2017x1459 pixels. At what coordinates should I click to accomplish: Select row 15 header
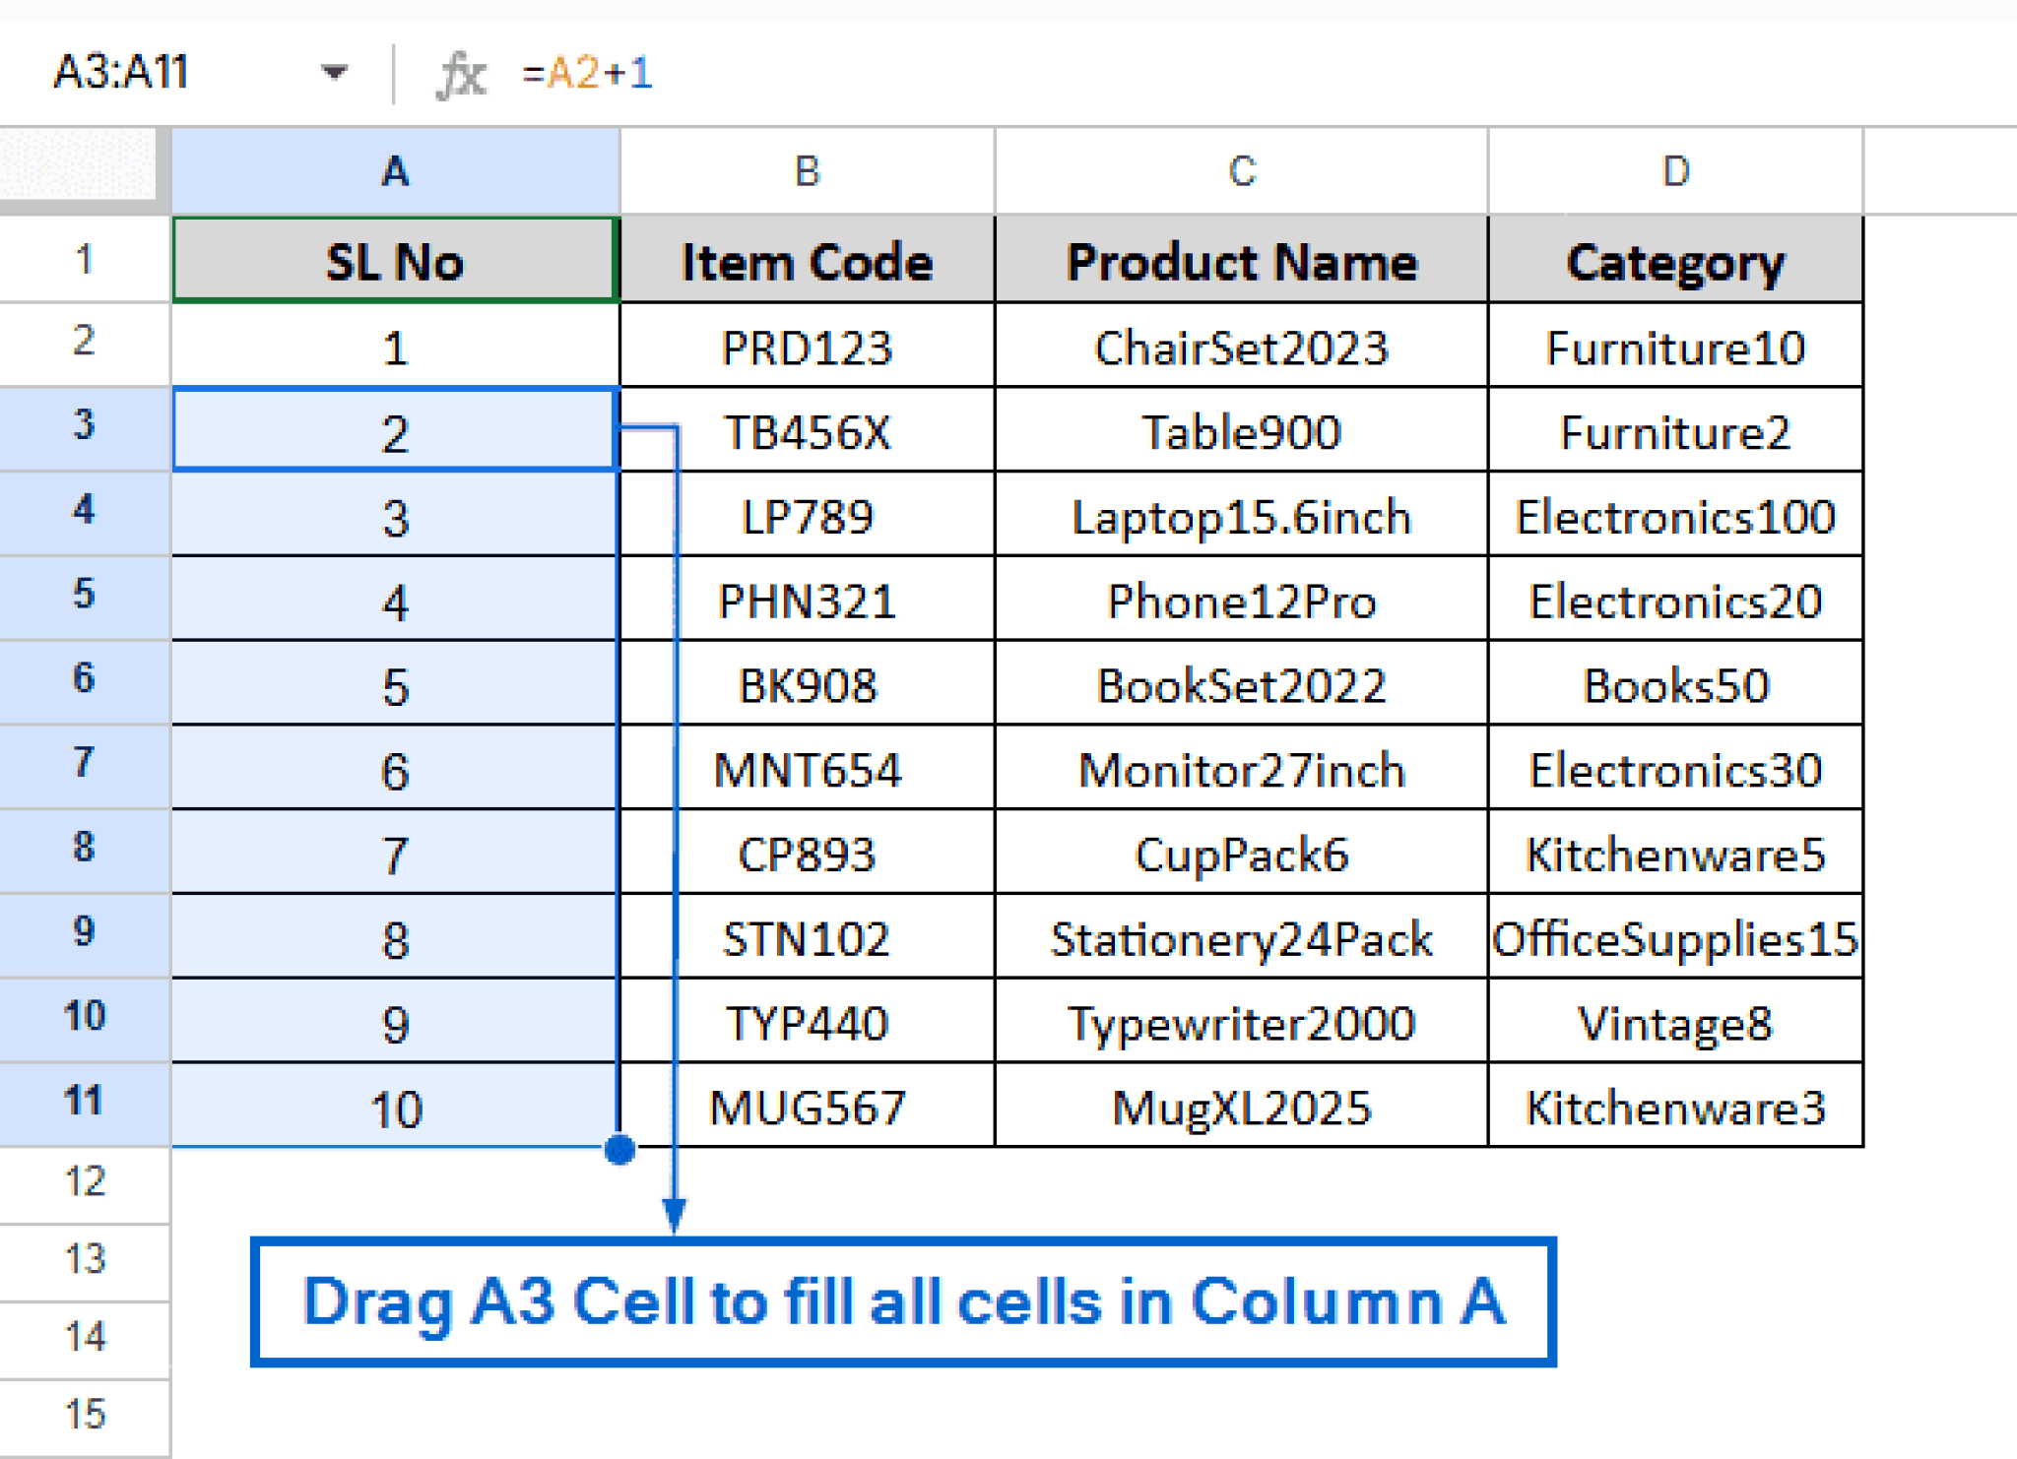(84, 1415)
